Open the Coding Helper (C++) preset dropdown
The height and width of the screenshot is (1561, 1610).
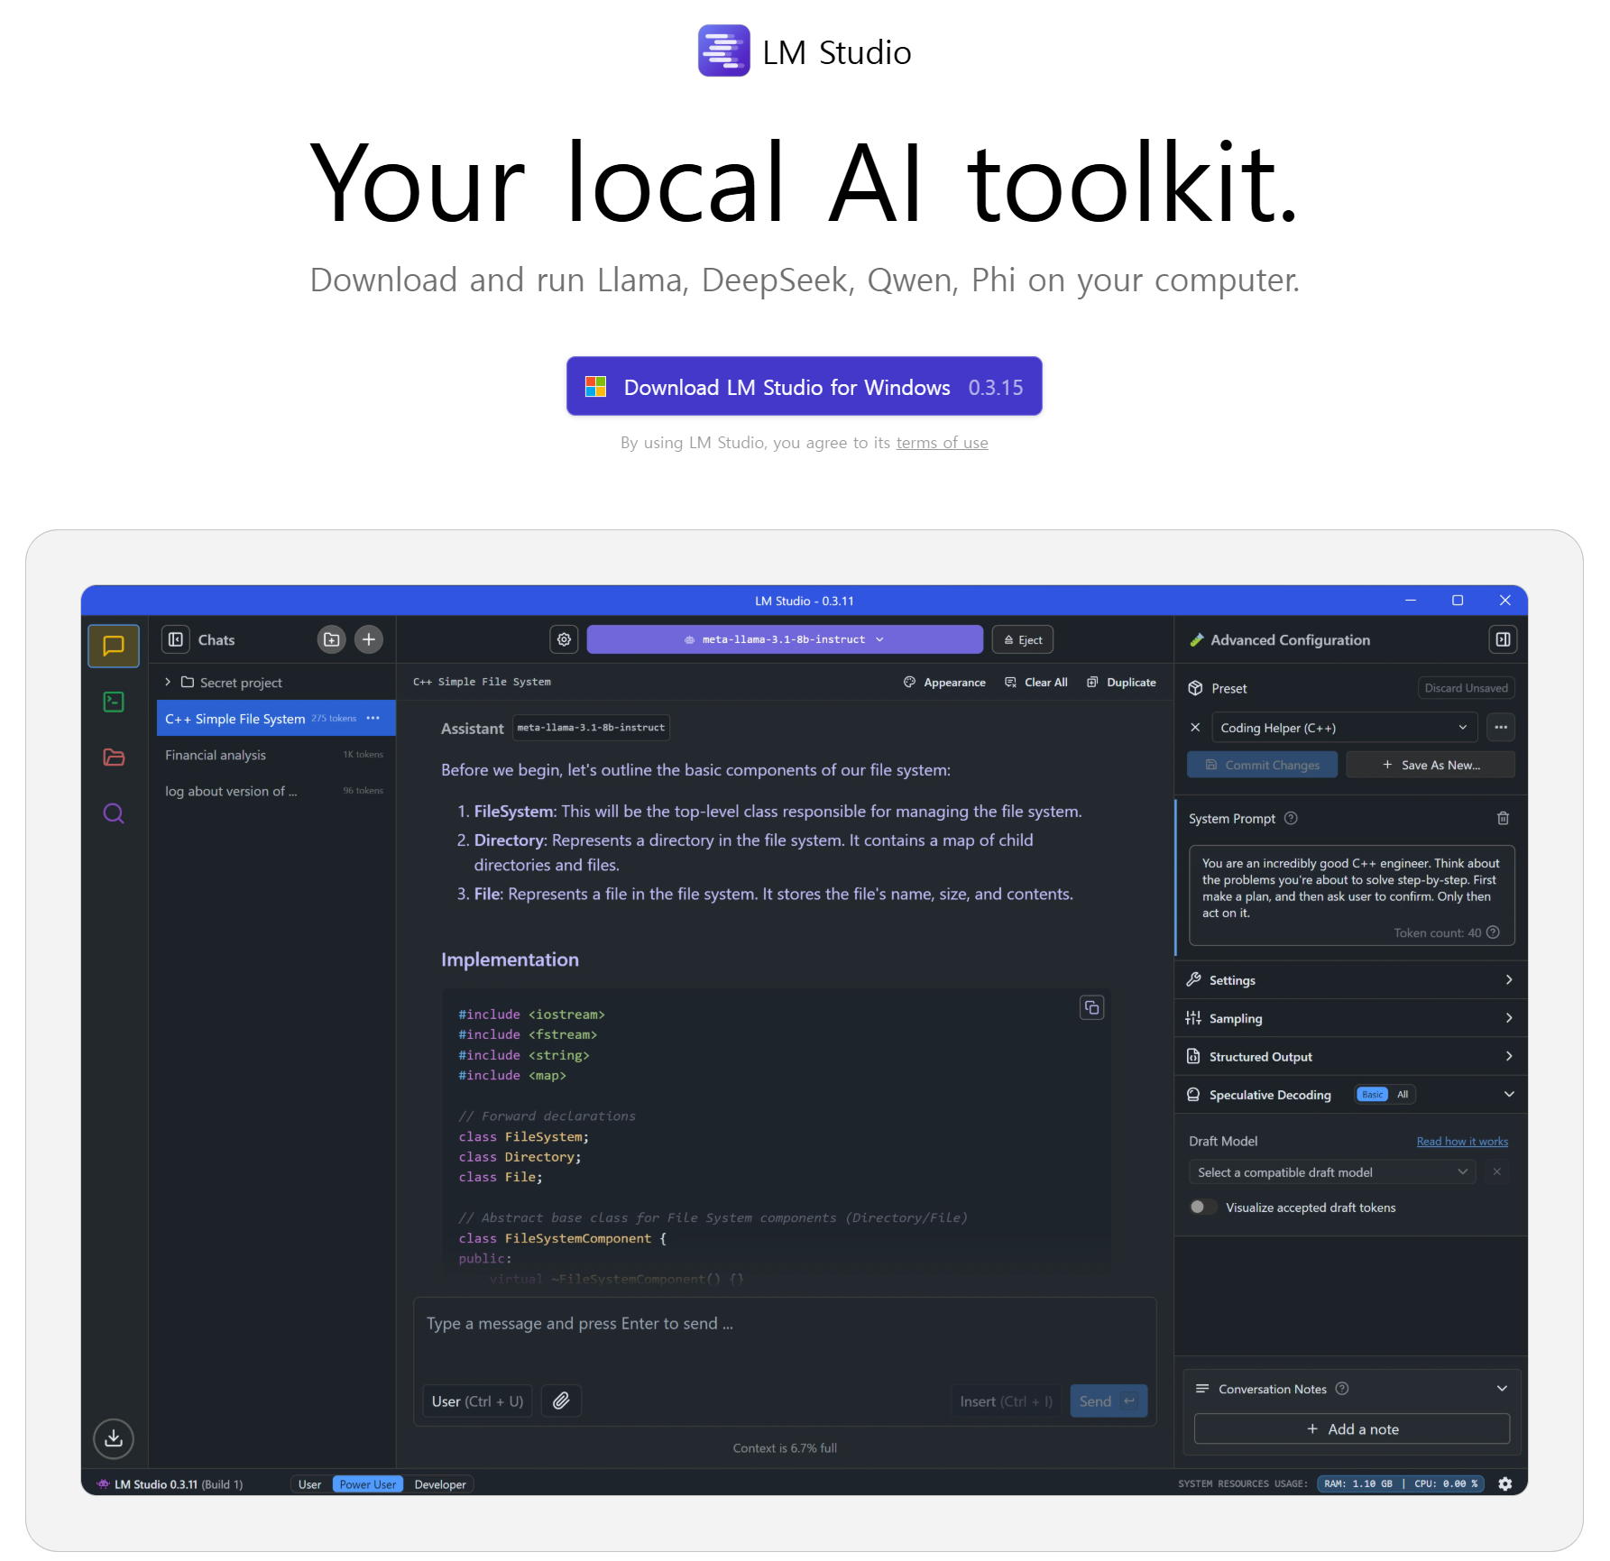click(x=1344, y=727)
